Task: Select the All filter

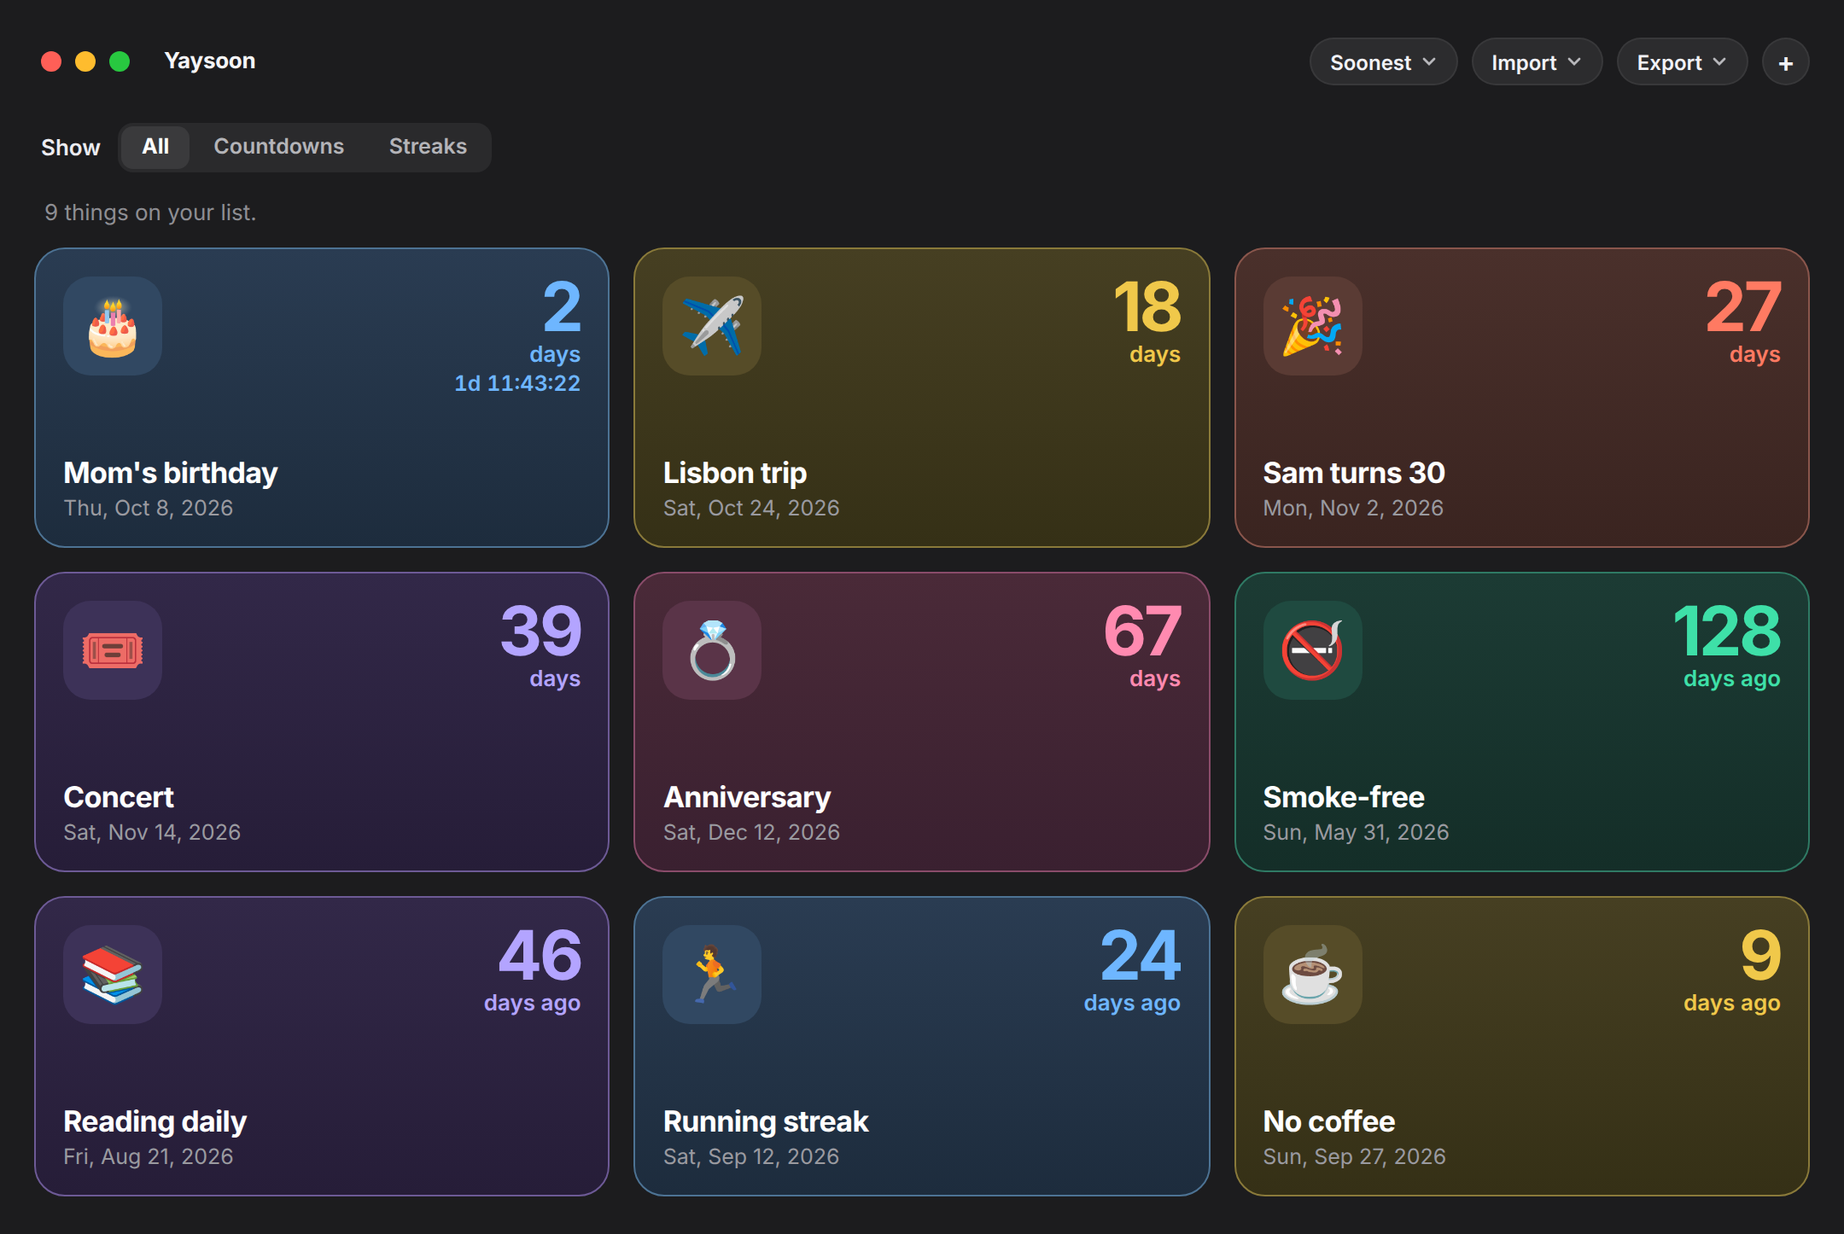Action: (155, 147)
